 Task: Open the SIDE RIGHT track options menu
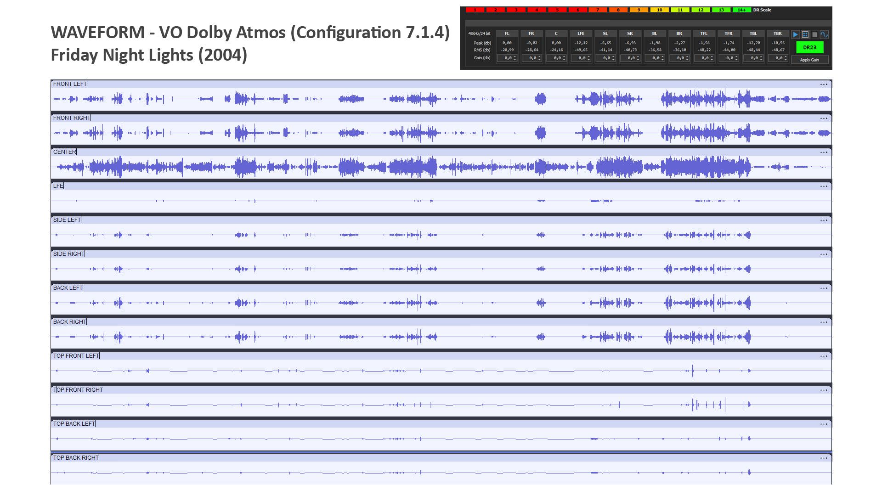point(824,254)
